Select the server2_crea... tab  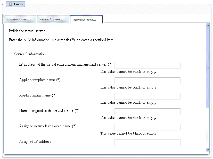[x=86, y=20]
